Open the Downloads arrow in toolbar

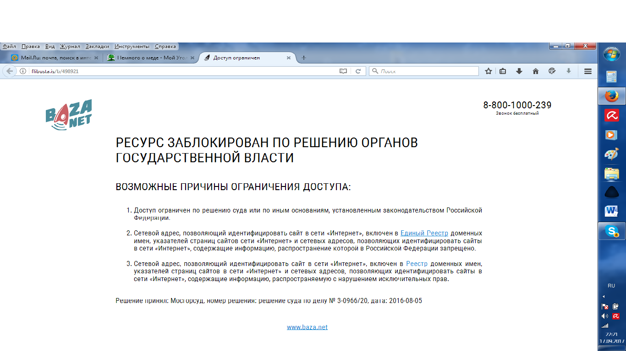(519, 71)
